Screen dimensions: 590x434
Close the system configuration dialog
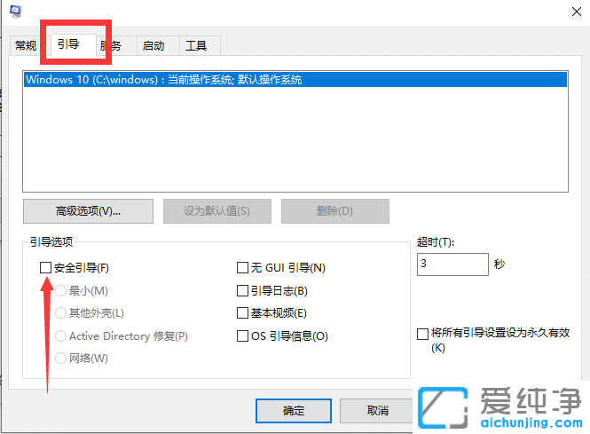(x=576, y=12)
